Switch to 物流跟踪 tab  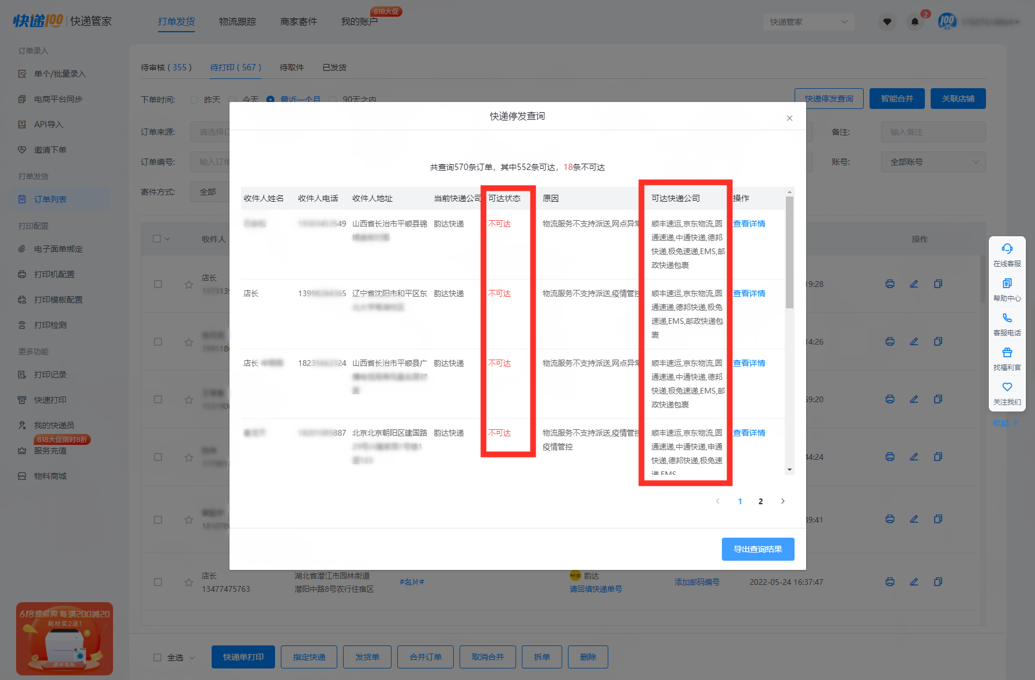click(238, 21)
